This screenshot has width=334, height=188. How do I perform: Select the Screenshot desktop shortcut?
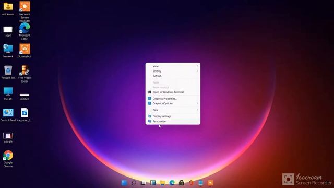25,51
